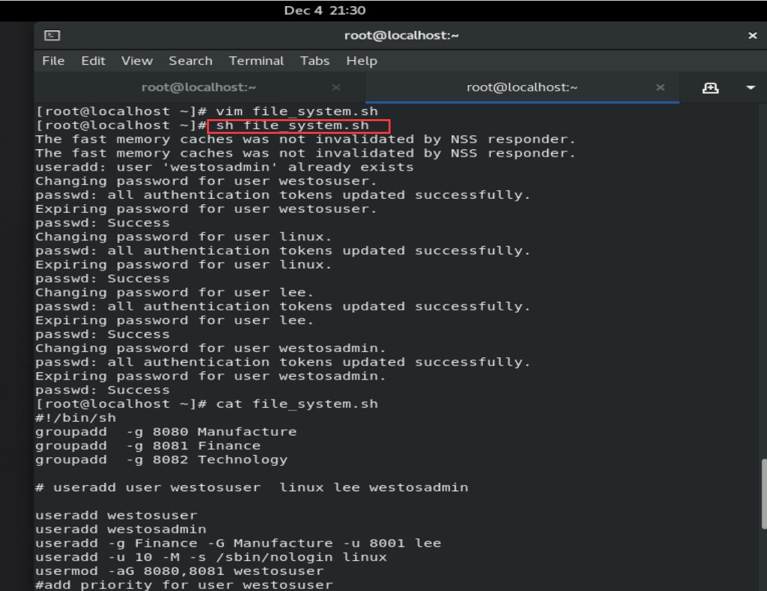Close the terminal window
Image resolution: width=767 pixels, height=591 pixels.
pos(752,35)
